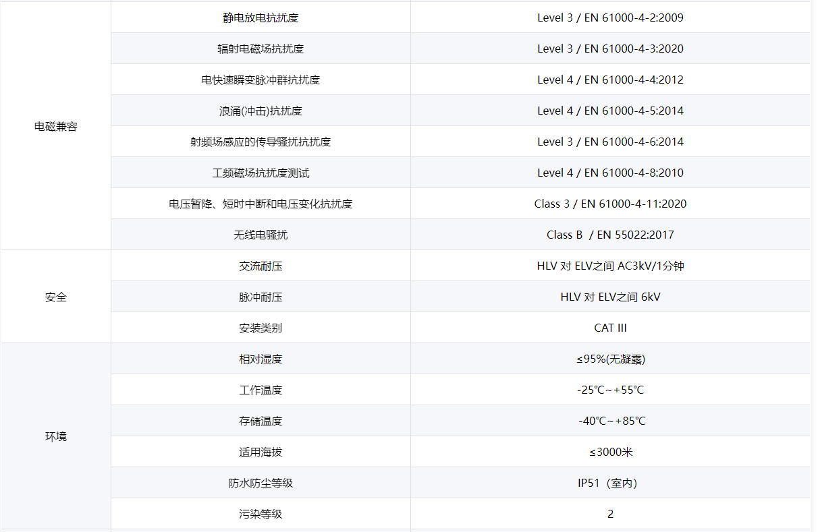Select the CAT III value cell
This screenshot has width=818, height=532.
(x=610, y=328)
